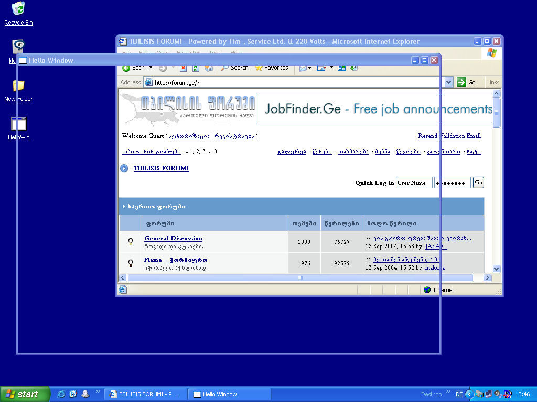
Task: Click the third Quick Launch icon
Action: (x=85, y=394)
